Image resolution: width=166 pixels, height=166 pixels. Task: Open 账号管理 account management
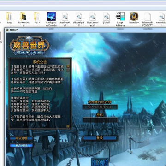point(21,138)
